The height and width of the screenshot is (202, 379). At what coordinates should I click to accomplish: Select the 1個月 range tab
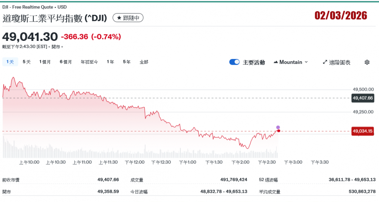45,62
